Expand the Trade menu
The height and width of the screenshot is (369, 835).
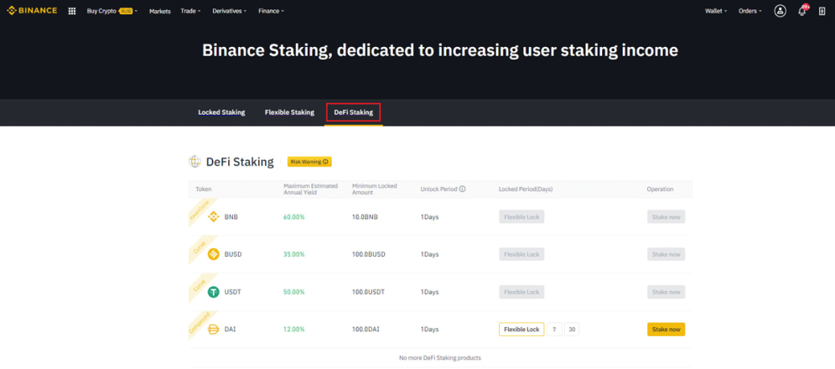pos(190,11)
